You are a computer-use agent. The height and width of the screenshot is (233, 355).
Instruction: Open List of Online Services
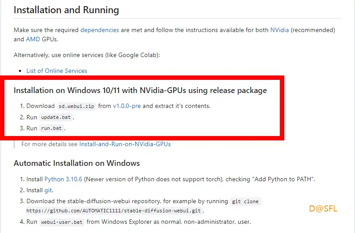click(x=57, y=71)
